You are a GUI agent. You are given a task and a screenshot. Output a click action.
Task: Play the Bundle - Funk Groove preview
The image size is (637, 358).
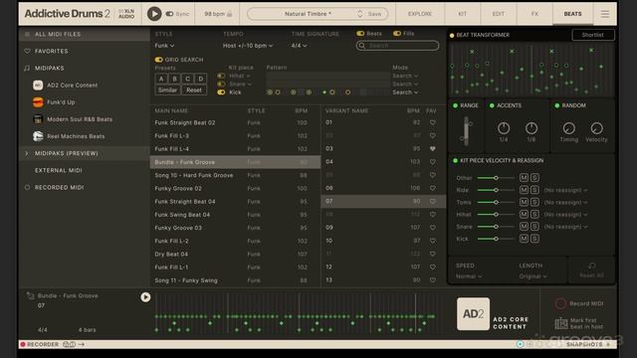[145, 297]
